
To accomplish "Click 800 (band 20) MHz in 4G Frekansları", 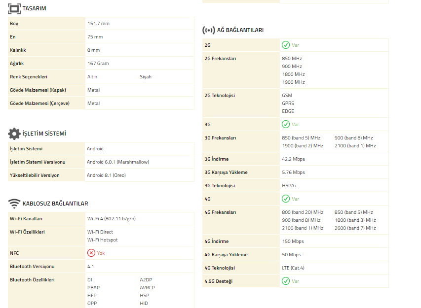I will pos(303,212).
